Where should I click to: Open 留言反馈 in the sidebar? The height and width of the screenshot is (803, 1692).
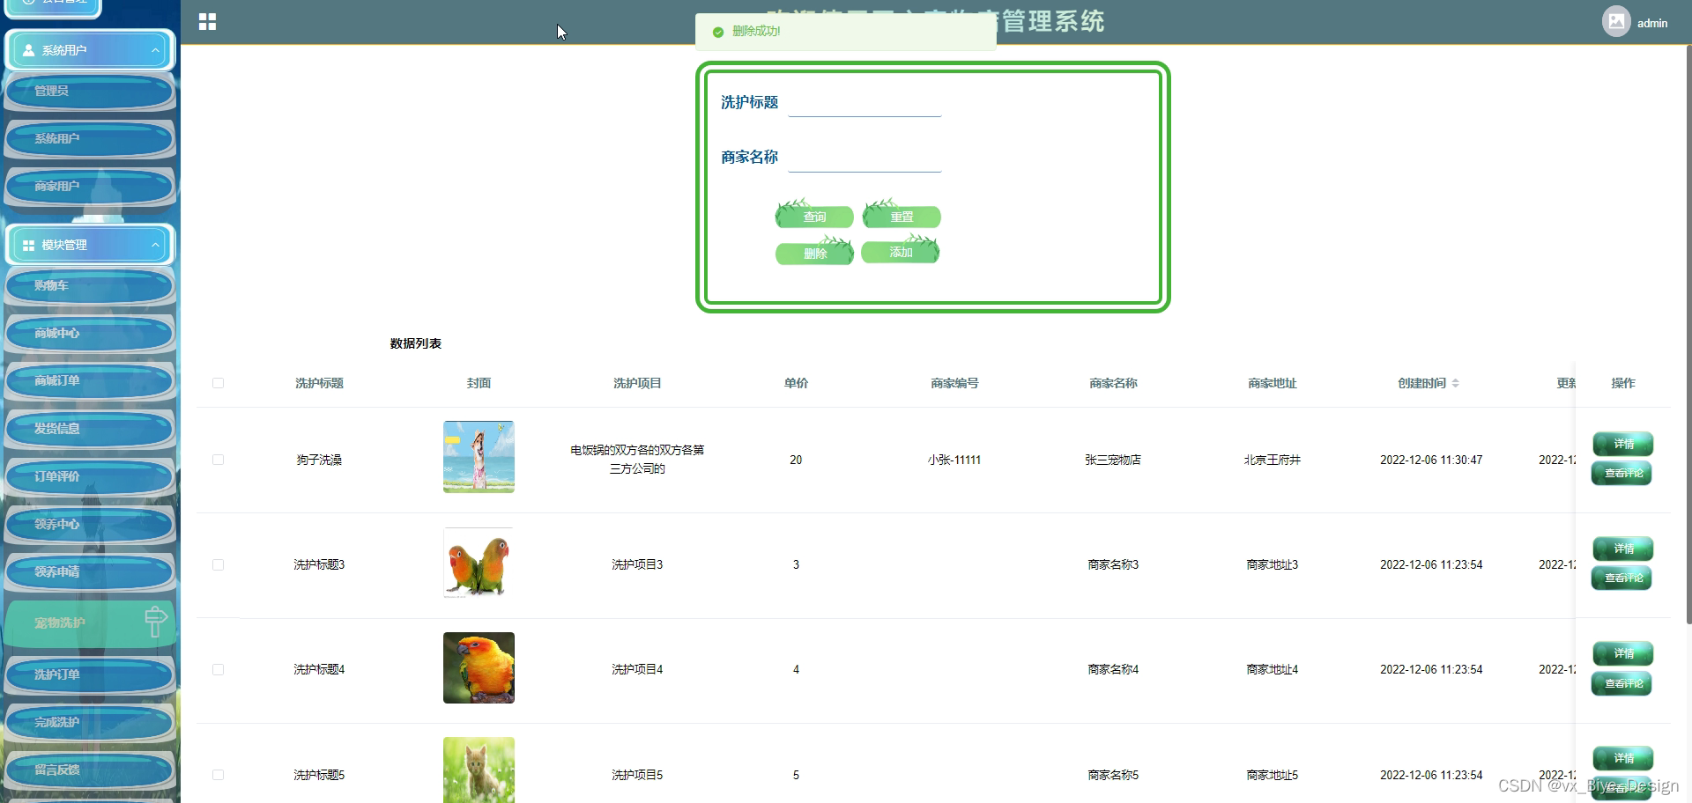click(90, 770)
